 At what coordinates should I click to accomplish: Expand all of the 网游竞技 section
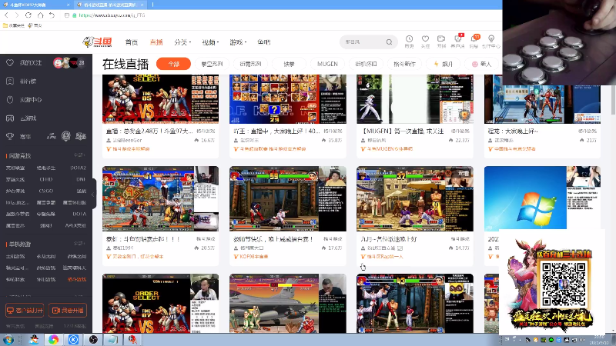click(79, 155)
